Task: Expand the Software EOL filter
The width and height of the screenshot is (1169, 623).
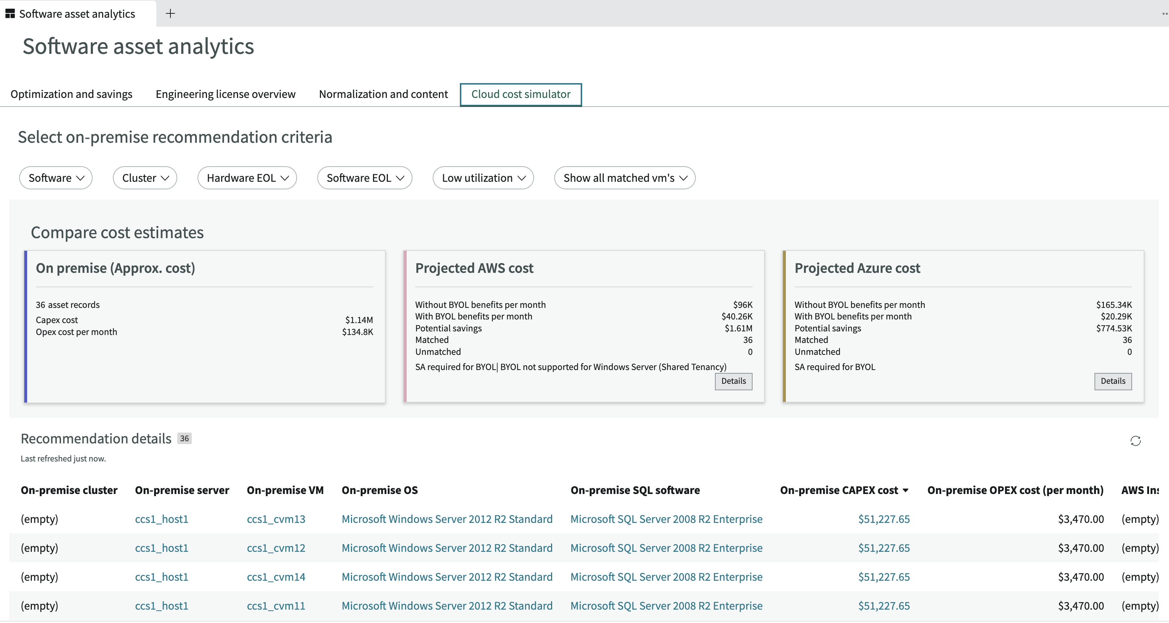Action: tap(364, 177)
